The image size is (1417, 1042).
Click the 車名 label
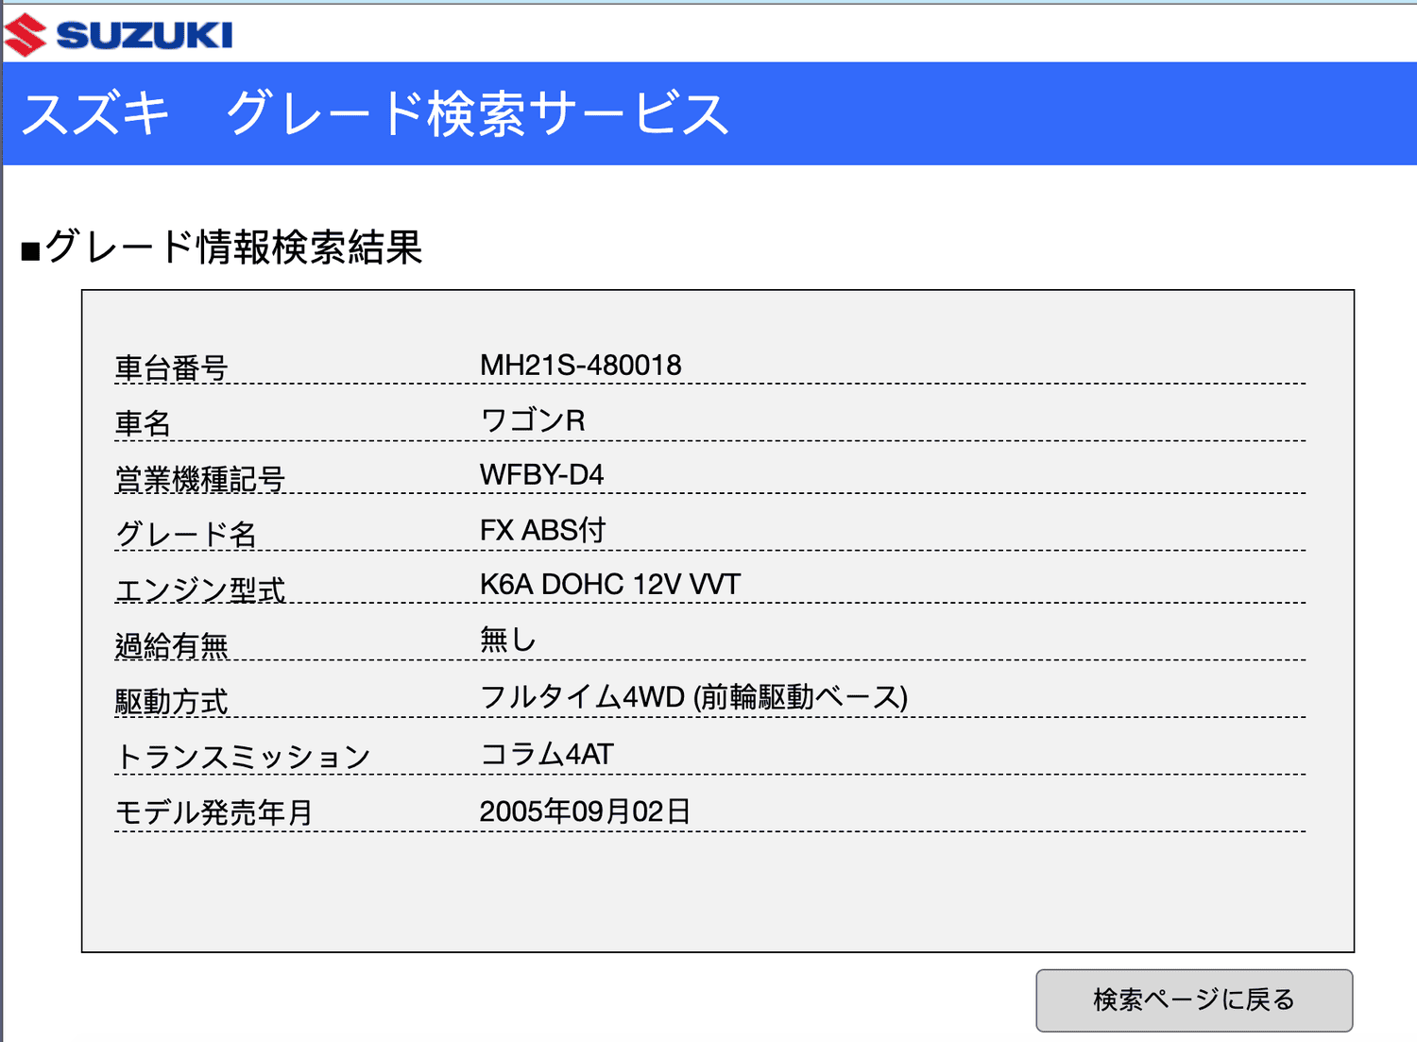pyautogui.click(x=143, y=423)
